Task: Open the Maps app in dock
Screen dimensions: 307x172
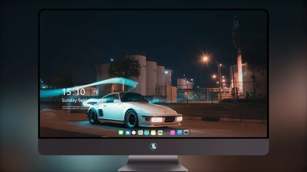Action: (x=140, y=133)
